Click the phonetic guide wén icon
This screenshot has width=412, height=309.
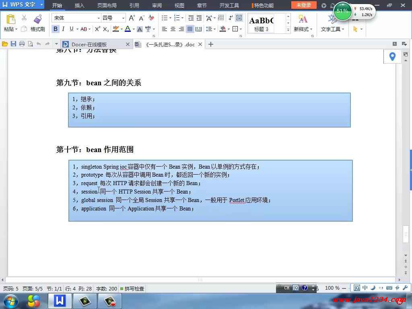(x=148, y=29)
